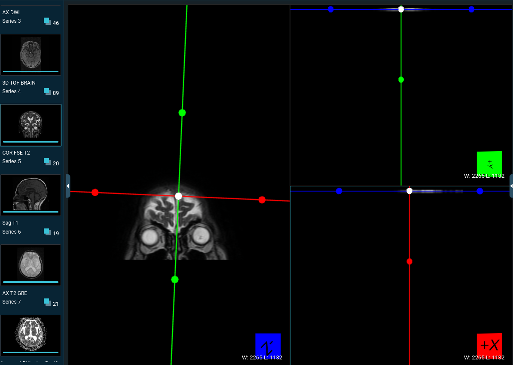
Task: Select the AX T2 GRE series thumbnail
Action: coord(31,265)
